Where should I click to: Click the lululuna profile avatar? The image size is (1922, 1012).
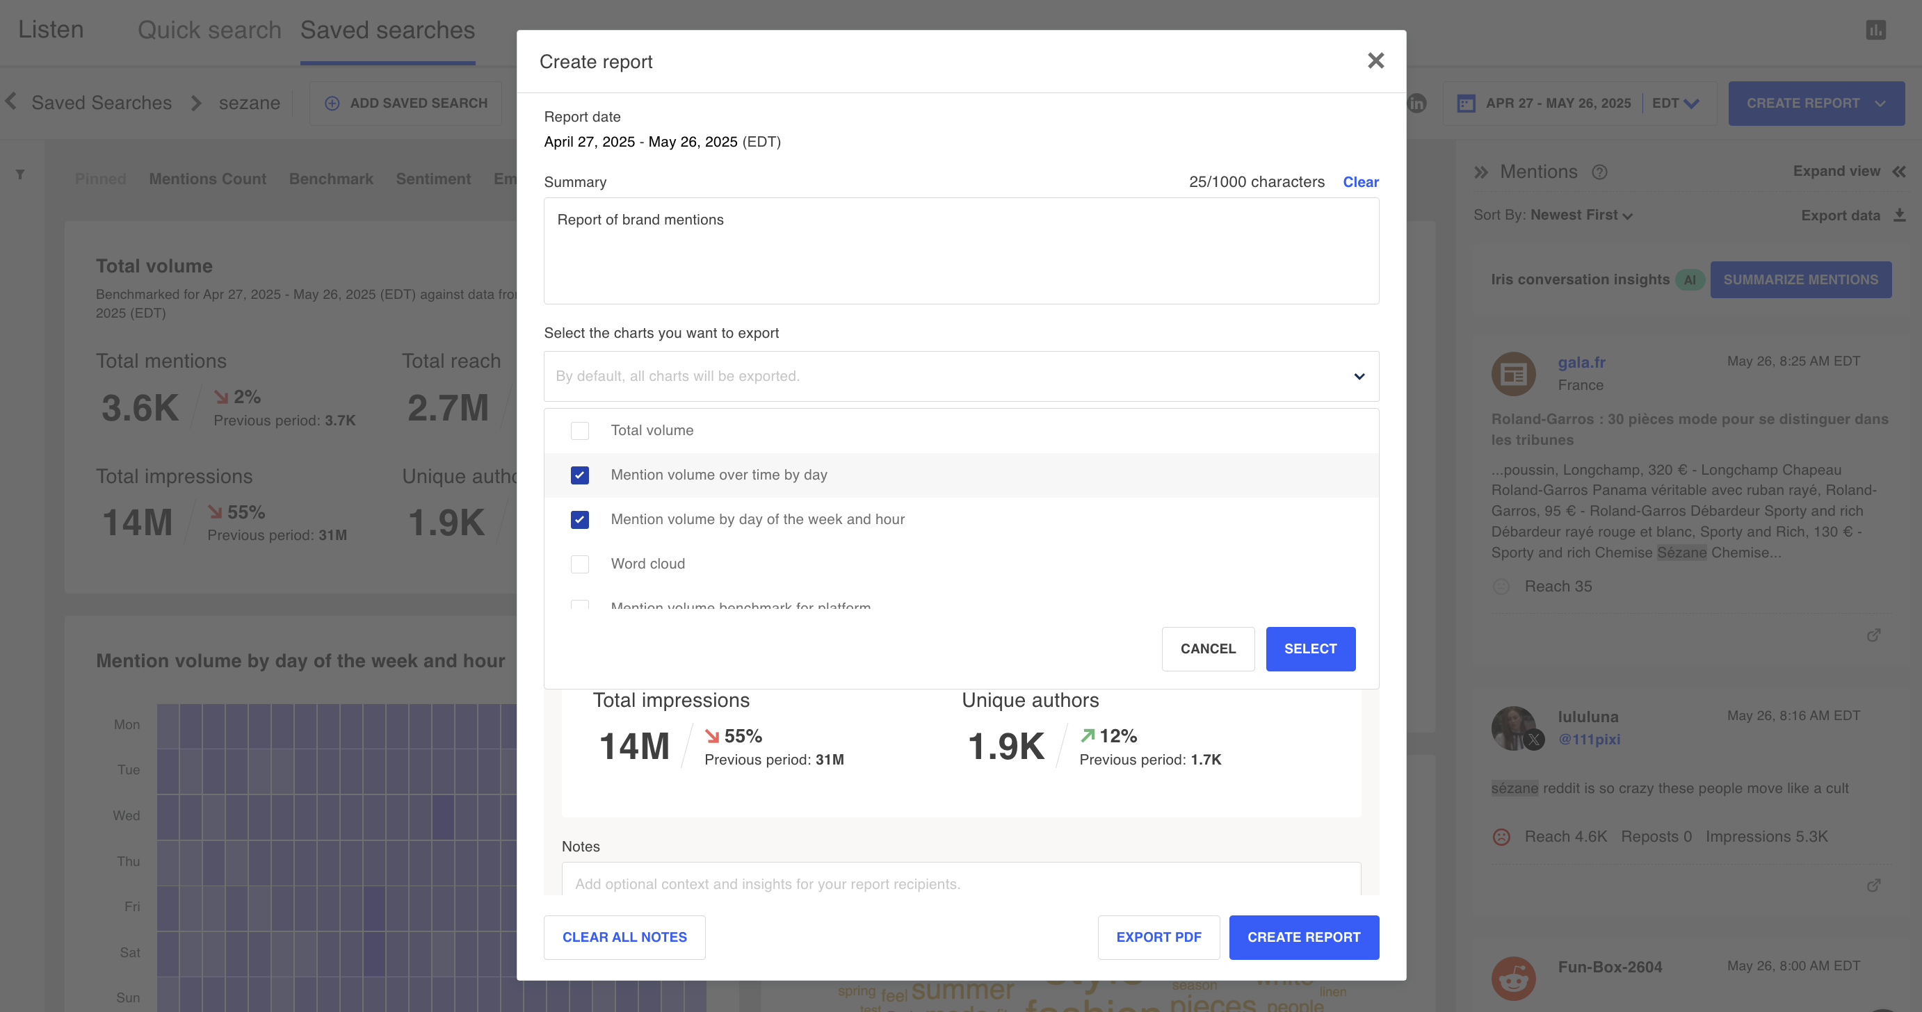(x=1513, y=728)
